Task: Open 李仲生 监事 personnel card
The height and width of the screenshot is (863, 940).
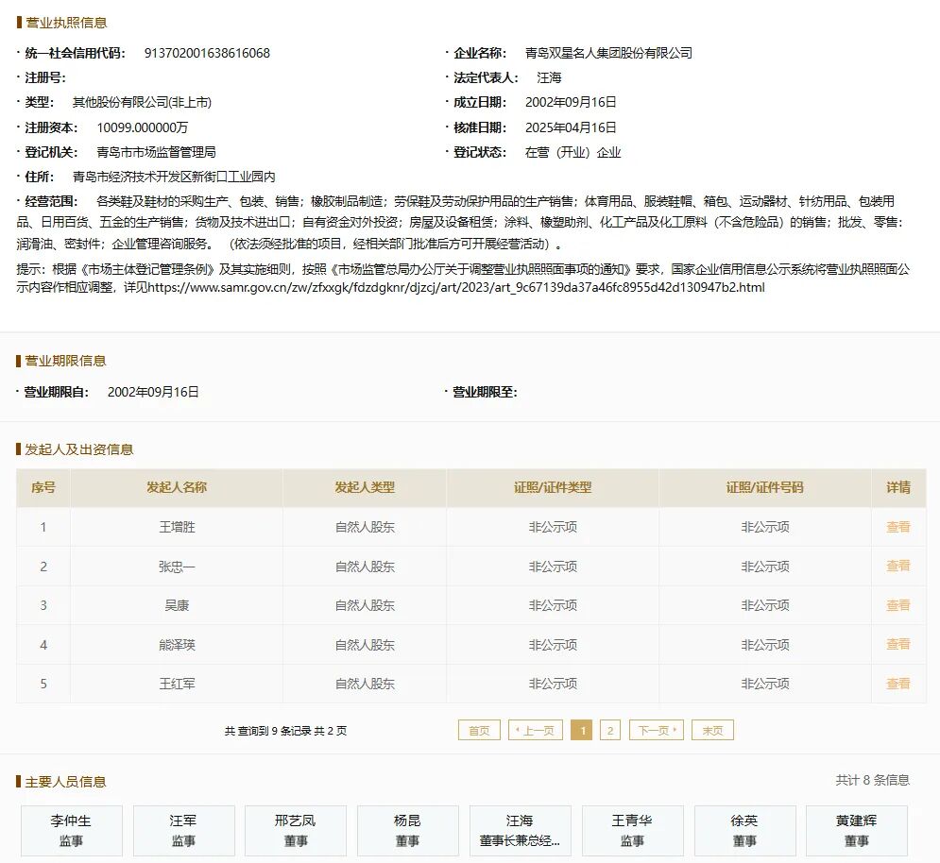Action: (x=72, y=830)
